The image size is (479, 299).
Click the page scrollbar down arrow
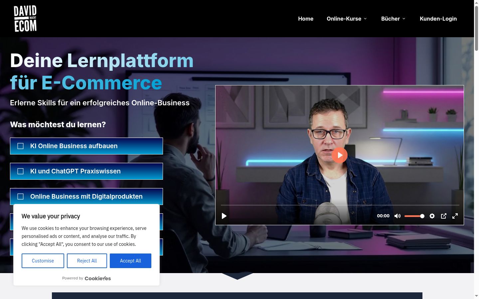pos(476,296)
